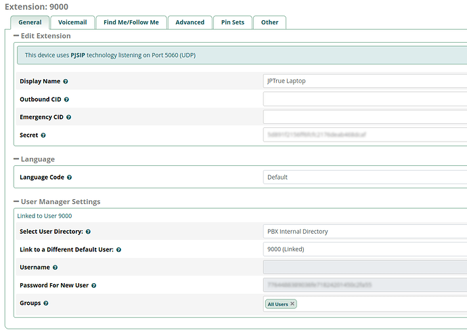Open Link to Different Default User dropdown
Image resolution: width=467 pixels, height=336 pixels.
364,249
